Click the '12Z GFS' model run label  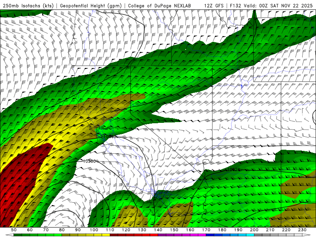(x=214, y=6)
